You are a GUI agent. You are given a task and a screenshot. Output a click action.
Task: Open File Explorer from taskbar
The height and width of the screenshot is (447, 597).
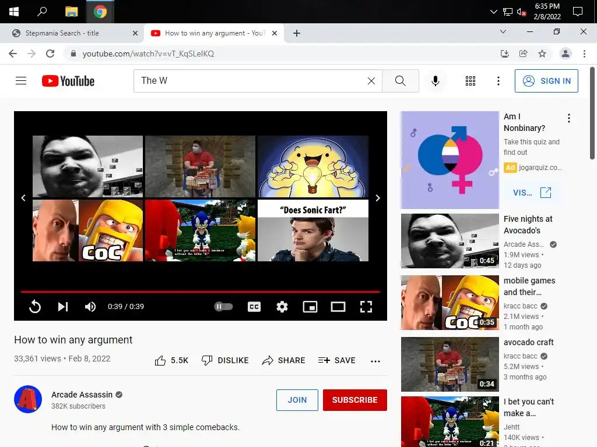(x=71, y=12)
